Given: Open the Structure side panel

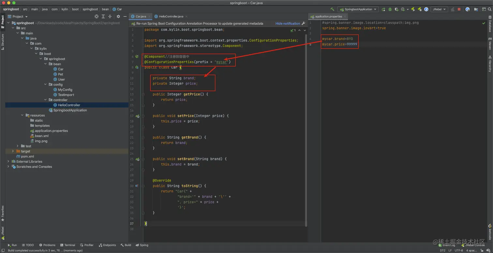Looking at the screenshot, I should tap(3, 42).
